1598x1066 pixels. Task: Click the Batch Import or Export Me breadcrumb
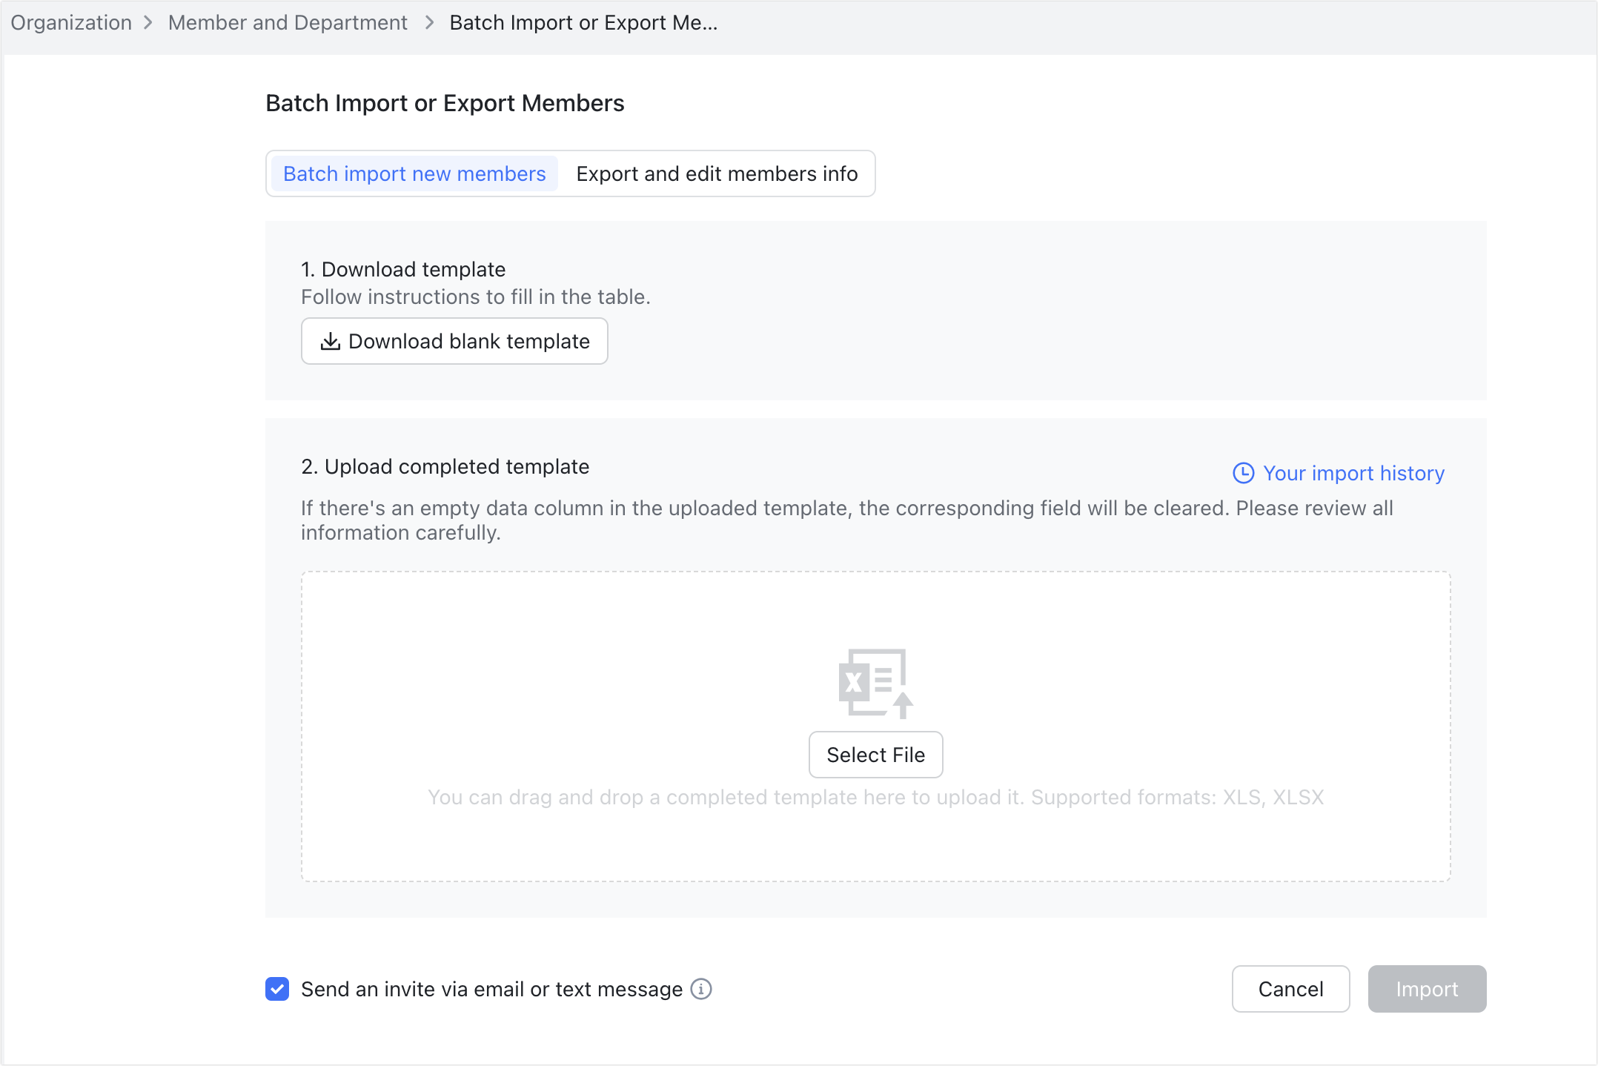[x=583, y=22]
